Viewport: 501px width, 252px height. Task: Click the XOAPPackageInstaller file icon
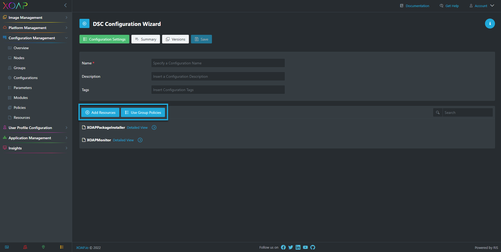[84, 127]
